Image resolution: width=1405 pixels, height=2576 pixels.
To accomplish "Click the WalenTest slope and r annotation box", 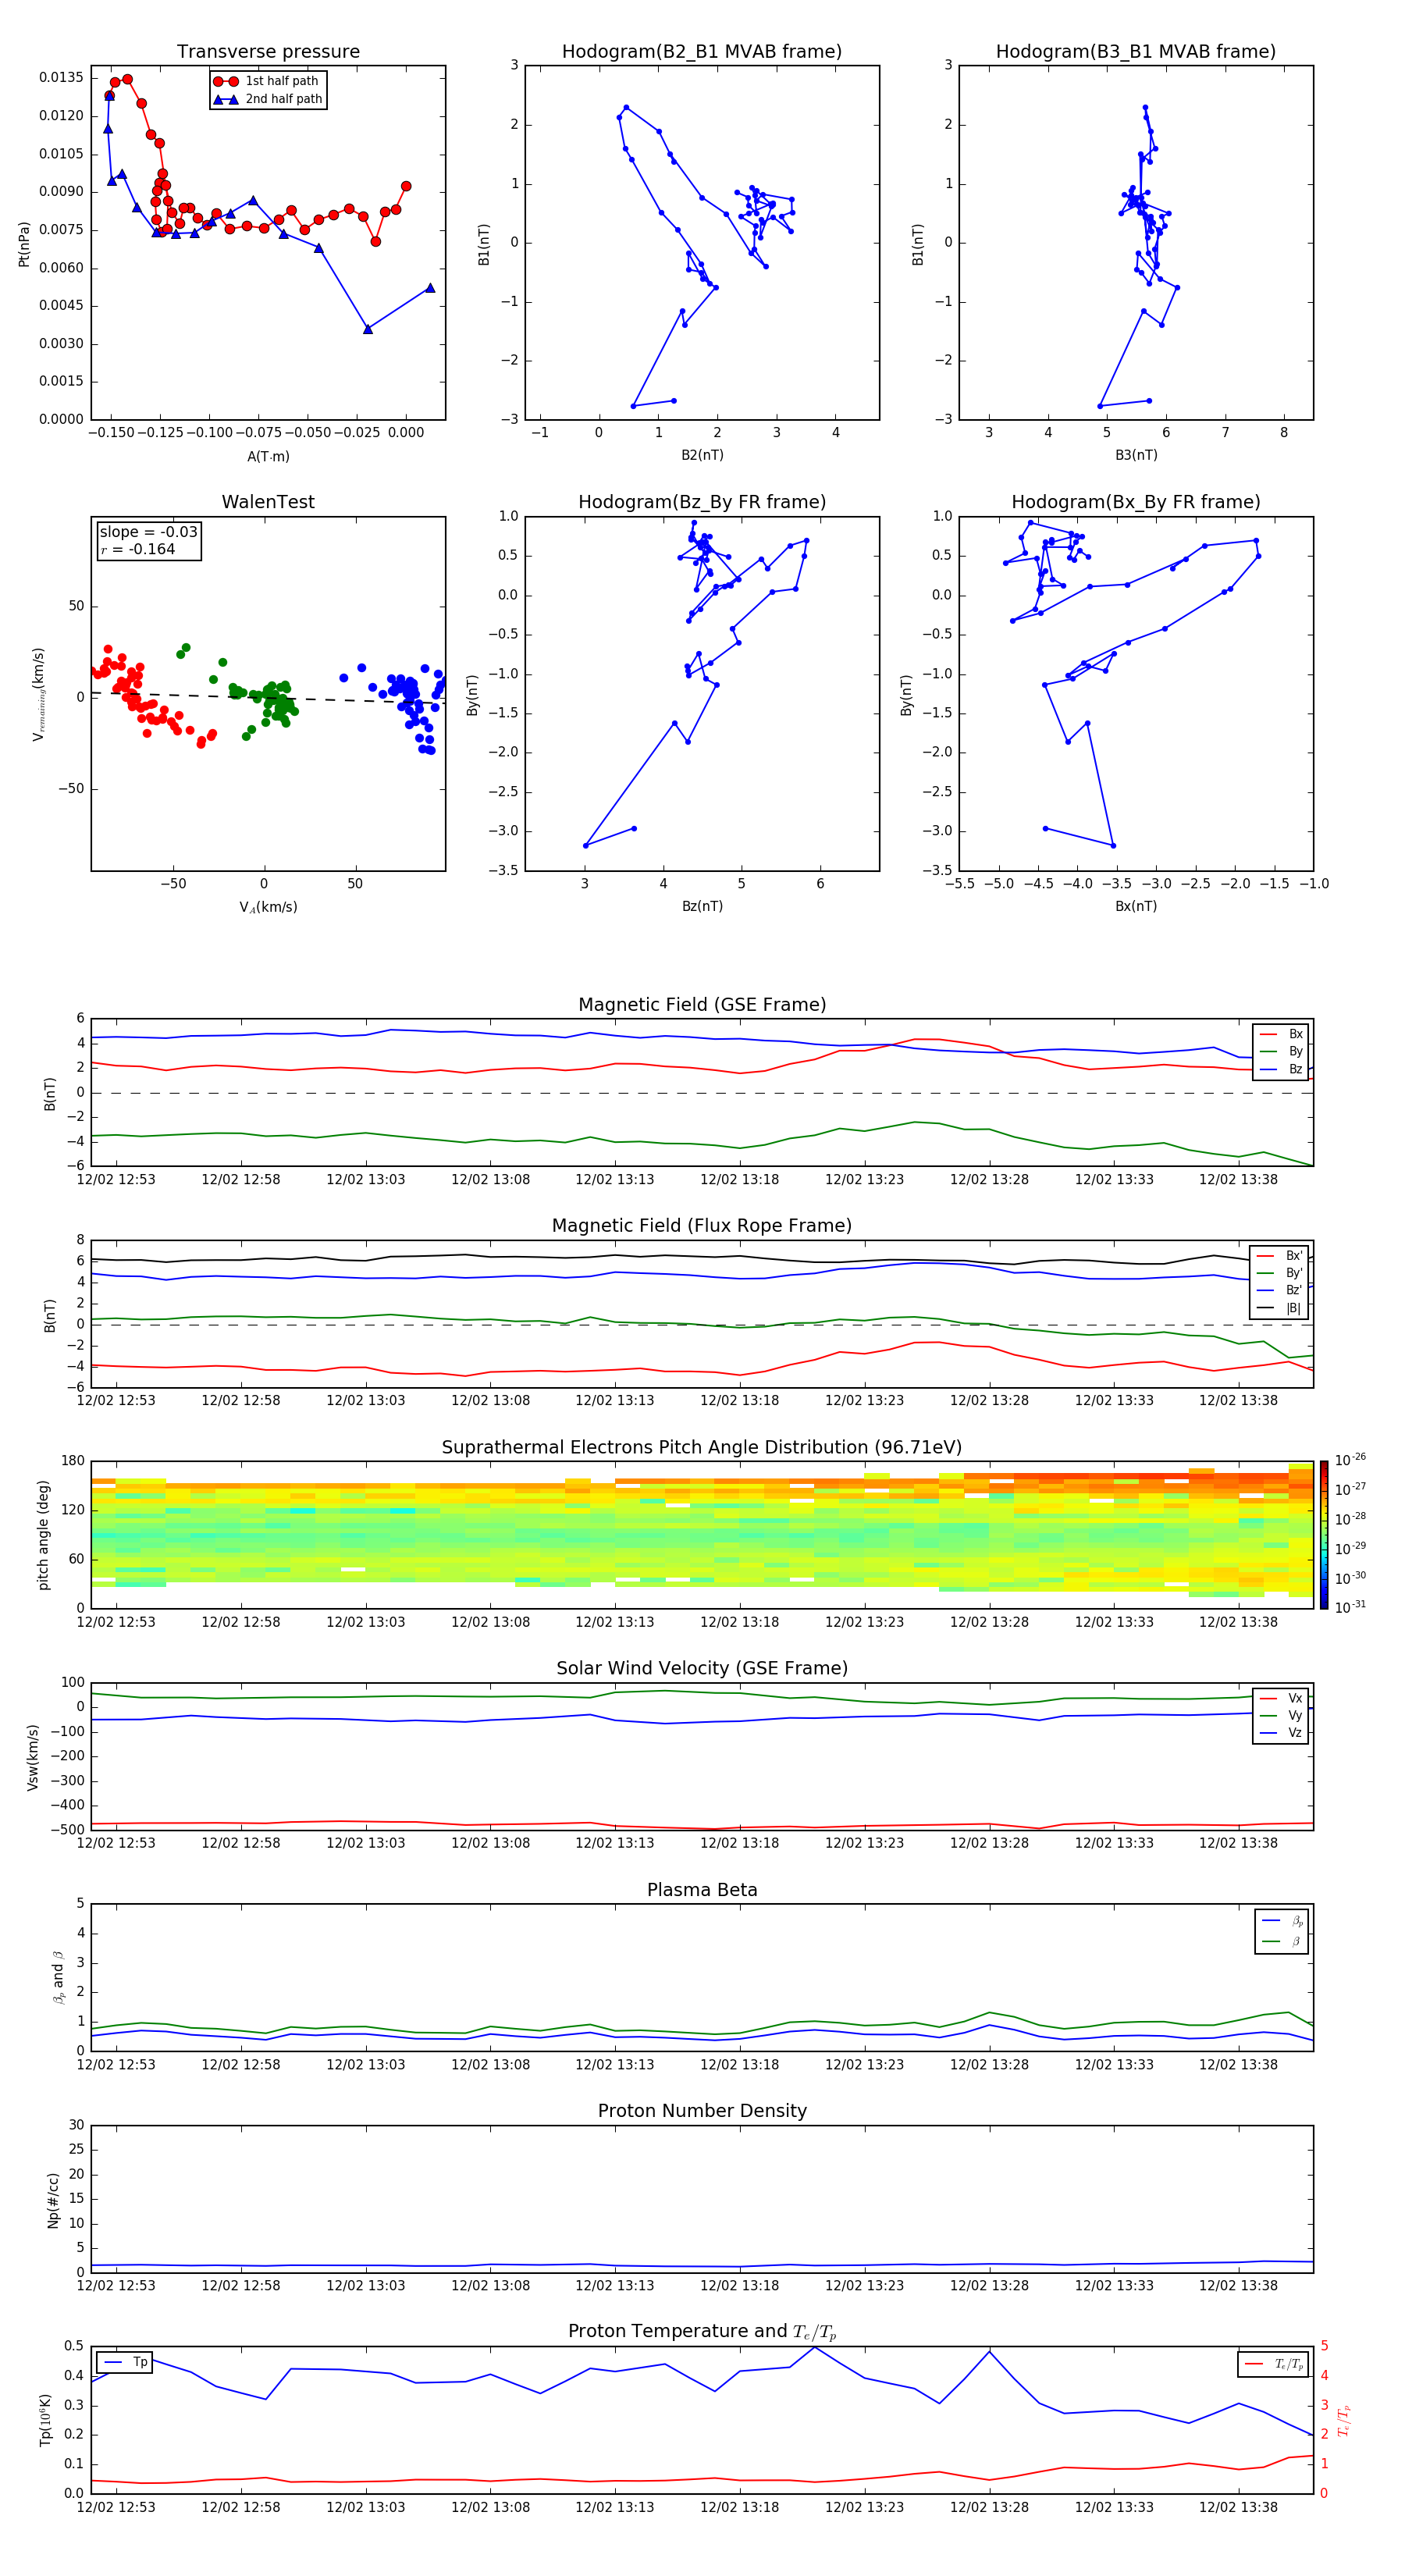I will click(148, 541).
